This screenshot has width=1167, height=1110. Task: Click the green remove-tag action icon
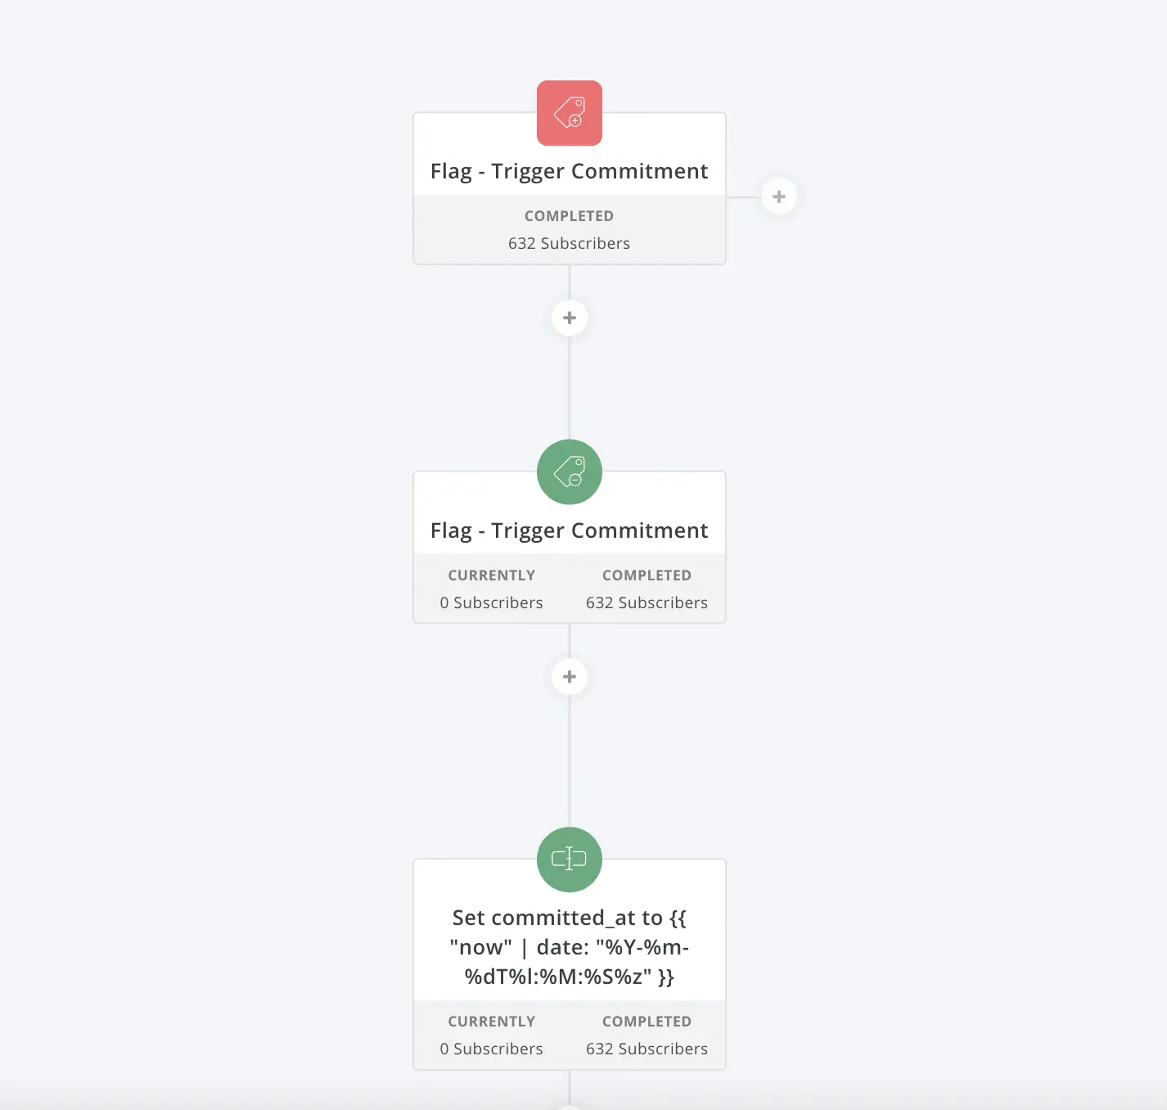(570, 472)
